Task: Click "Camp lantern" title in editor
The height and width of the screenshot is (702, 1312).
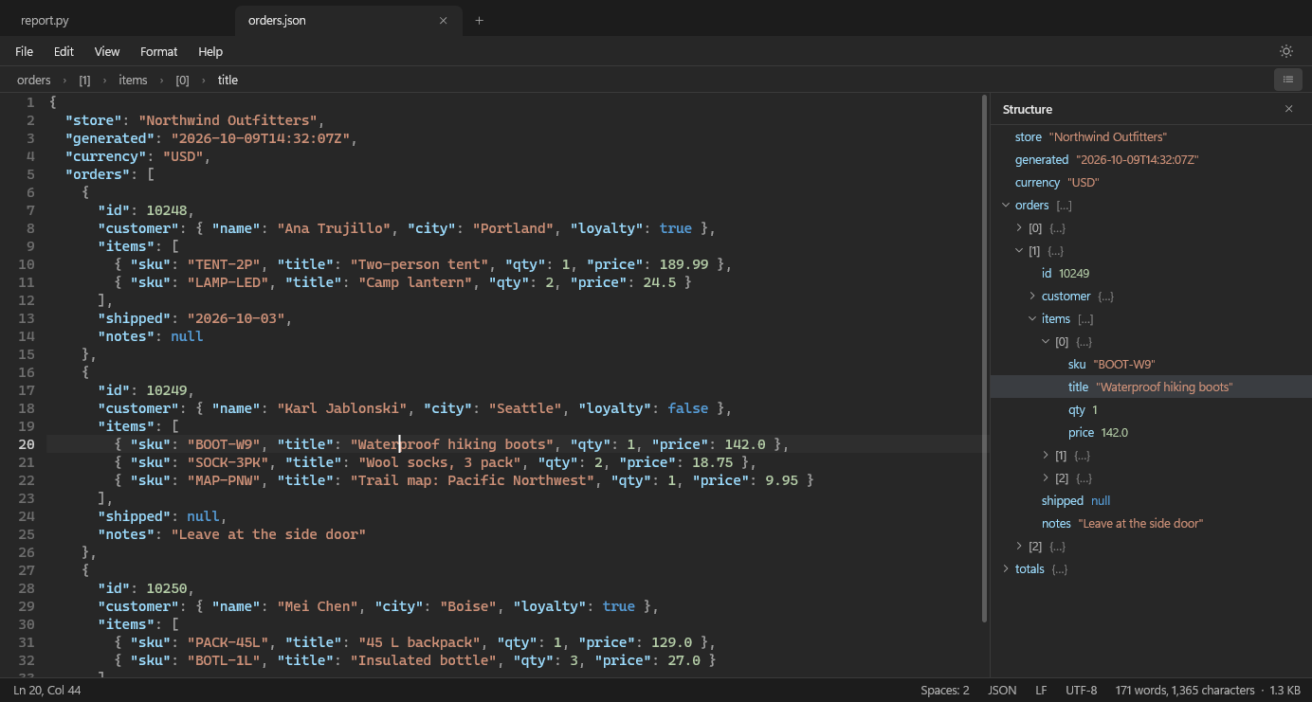Action: click(x=415, y=282)
